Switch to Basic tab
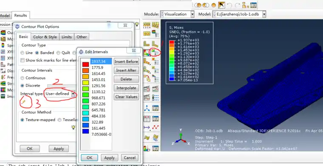 pos(23,37)
